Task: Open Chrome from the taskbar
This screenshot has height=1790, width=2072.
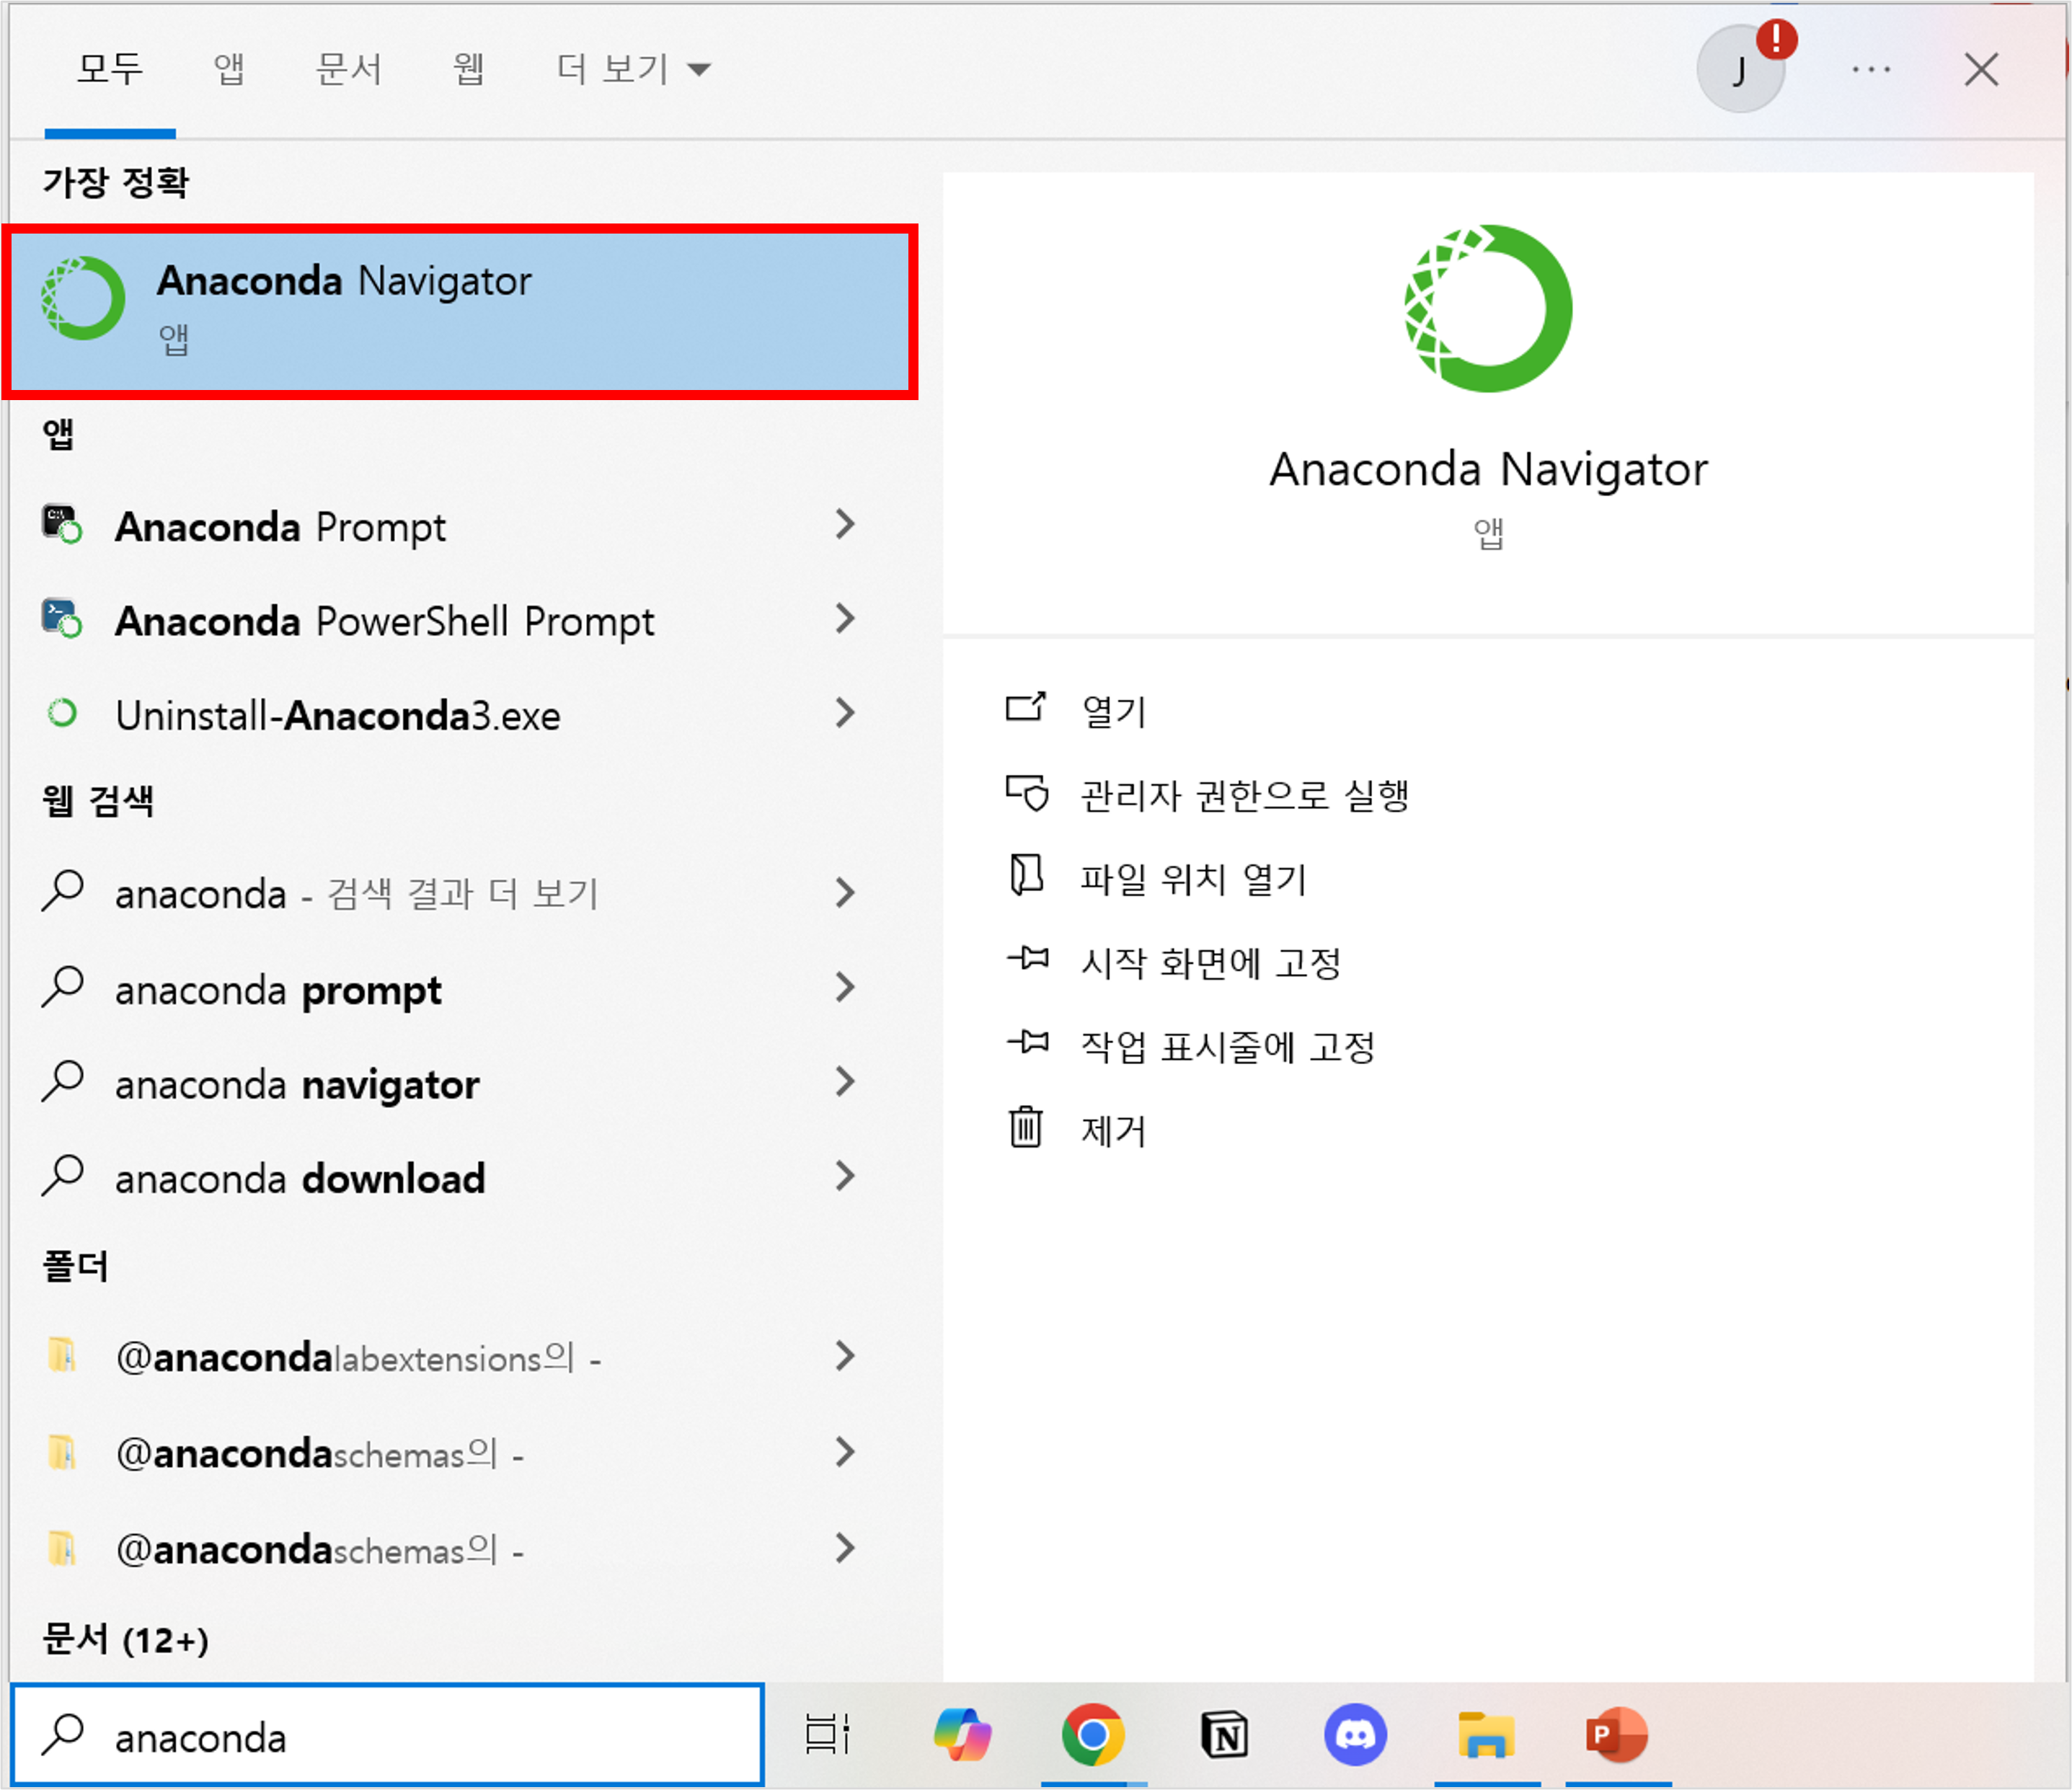Action: pyautogui.click(x=1092, y=1735)
